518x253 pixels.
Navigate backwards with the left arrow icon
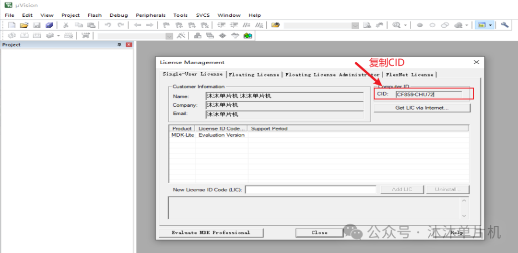(x=138, y=25)
